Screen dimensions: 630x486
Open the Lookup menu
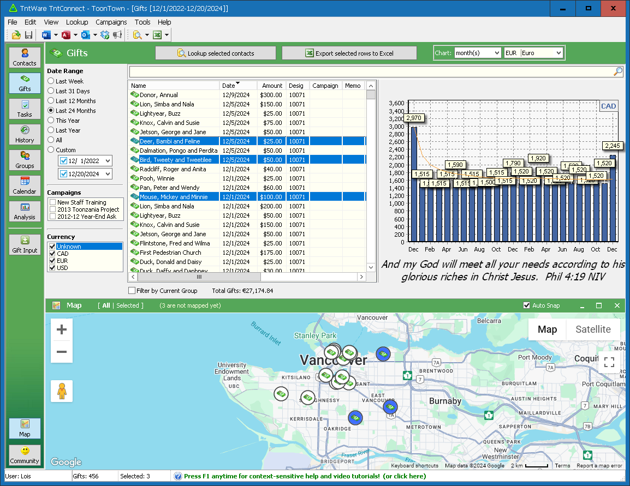pos(77,22)
